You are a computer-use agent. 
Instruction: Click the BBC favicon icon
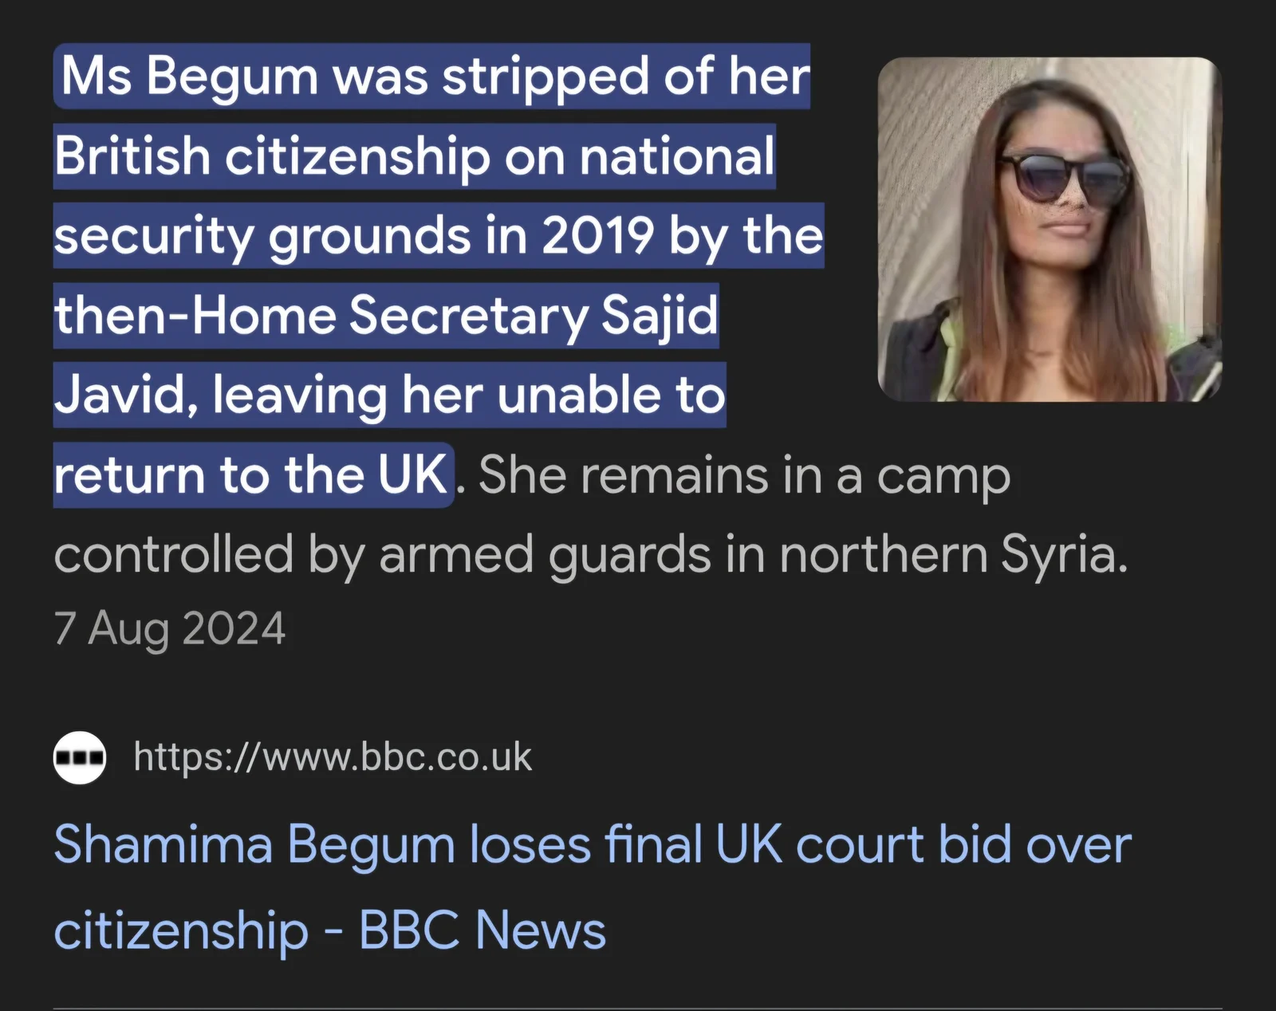pos(79,757)
